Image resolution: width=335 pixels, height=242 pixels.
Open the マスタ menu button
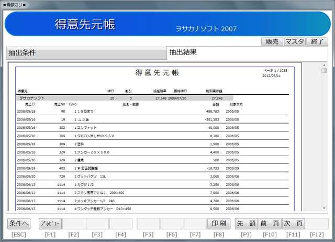(295, 42)
